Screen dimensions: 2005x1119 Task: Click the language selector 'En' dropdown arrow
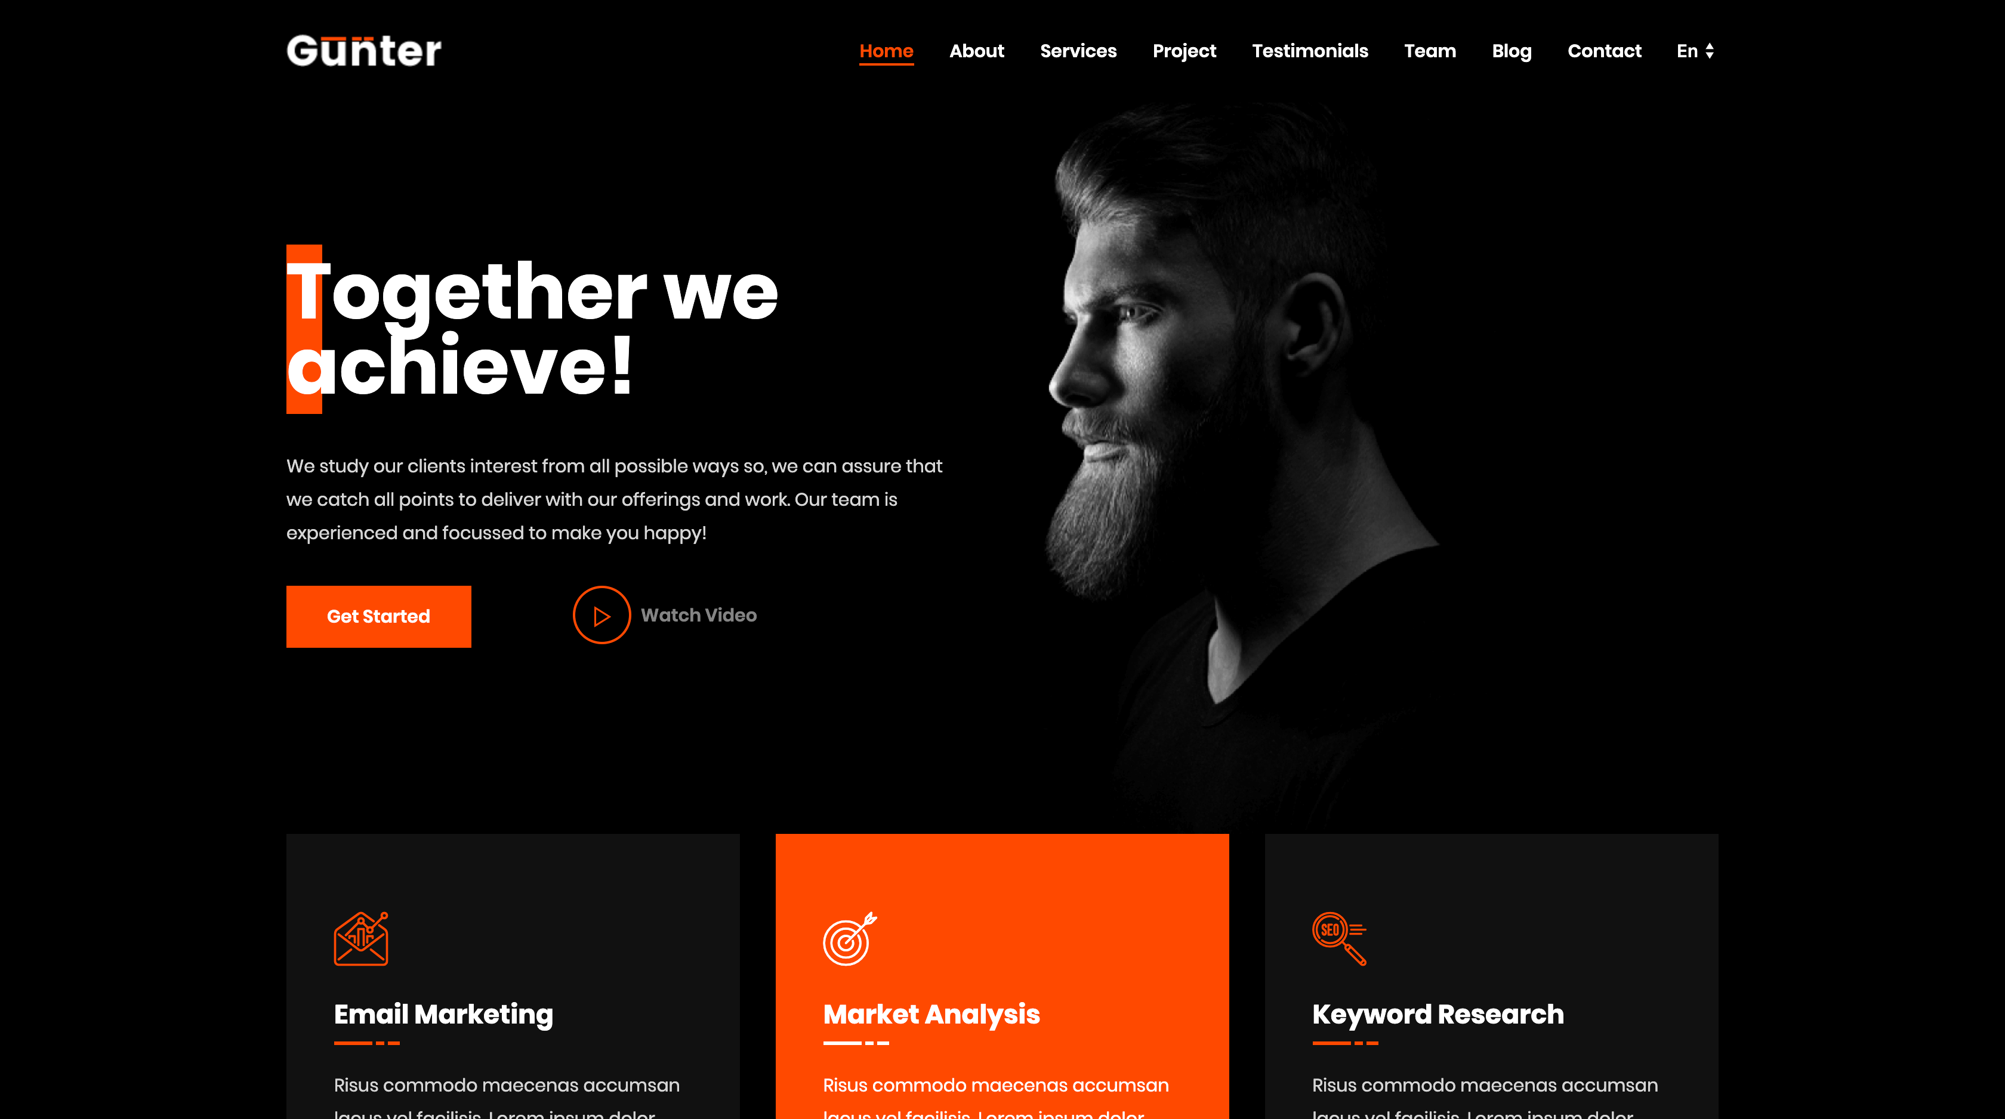(1709, 51)
